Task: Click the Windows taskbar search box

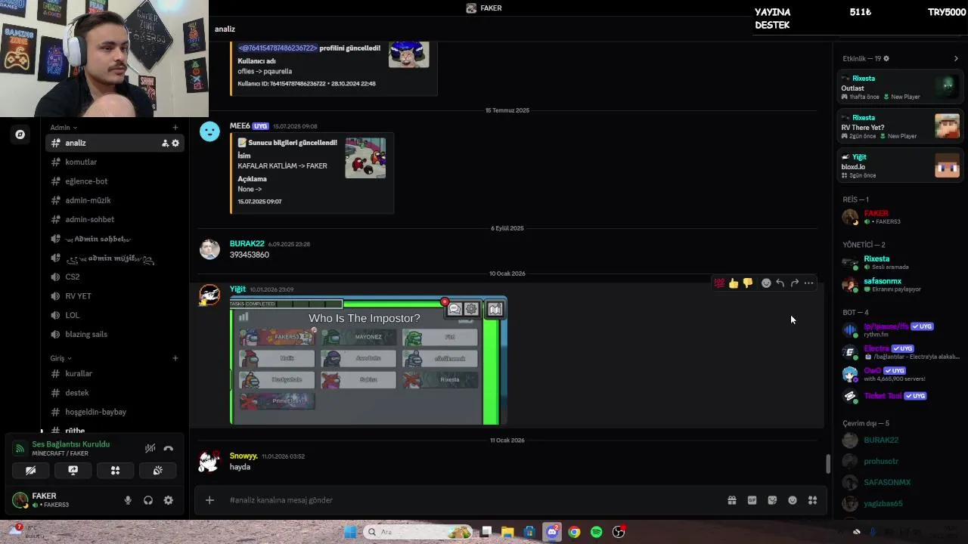Action: 417,532
